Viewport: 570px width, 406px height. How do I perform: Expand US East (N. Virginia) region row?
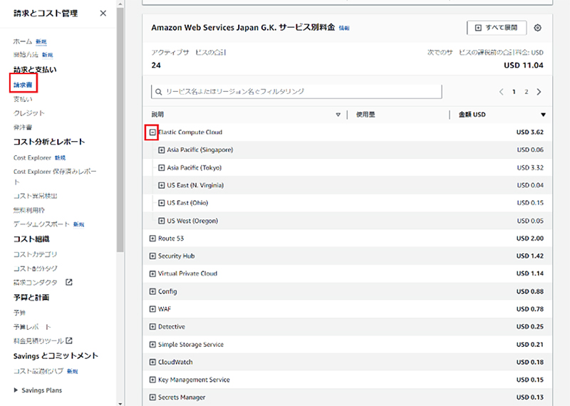coord(162,185)
